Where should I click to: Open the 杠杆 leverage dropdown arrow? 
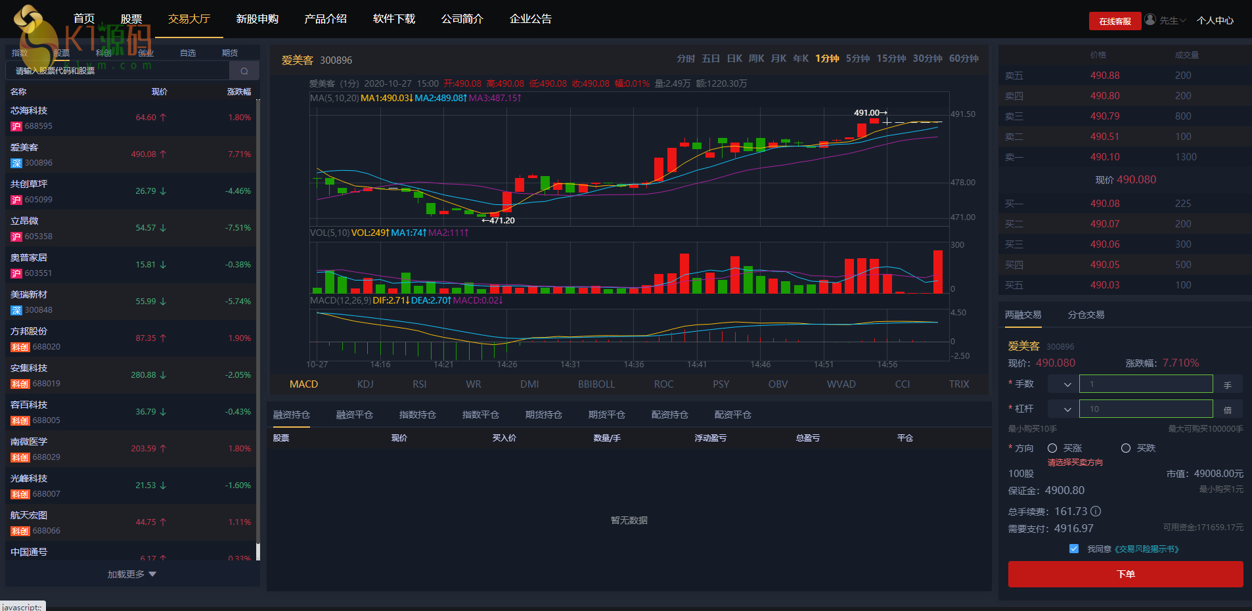click(x=1067, y=409)
